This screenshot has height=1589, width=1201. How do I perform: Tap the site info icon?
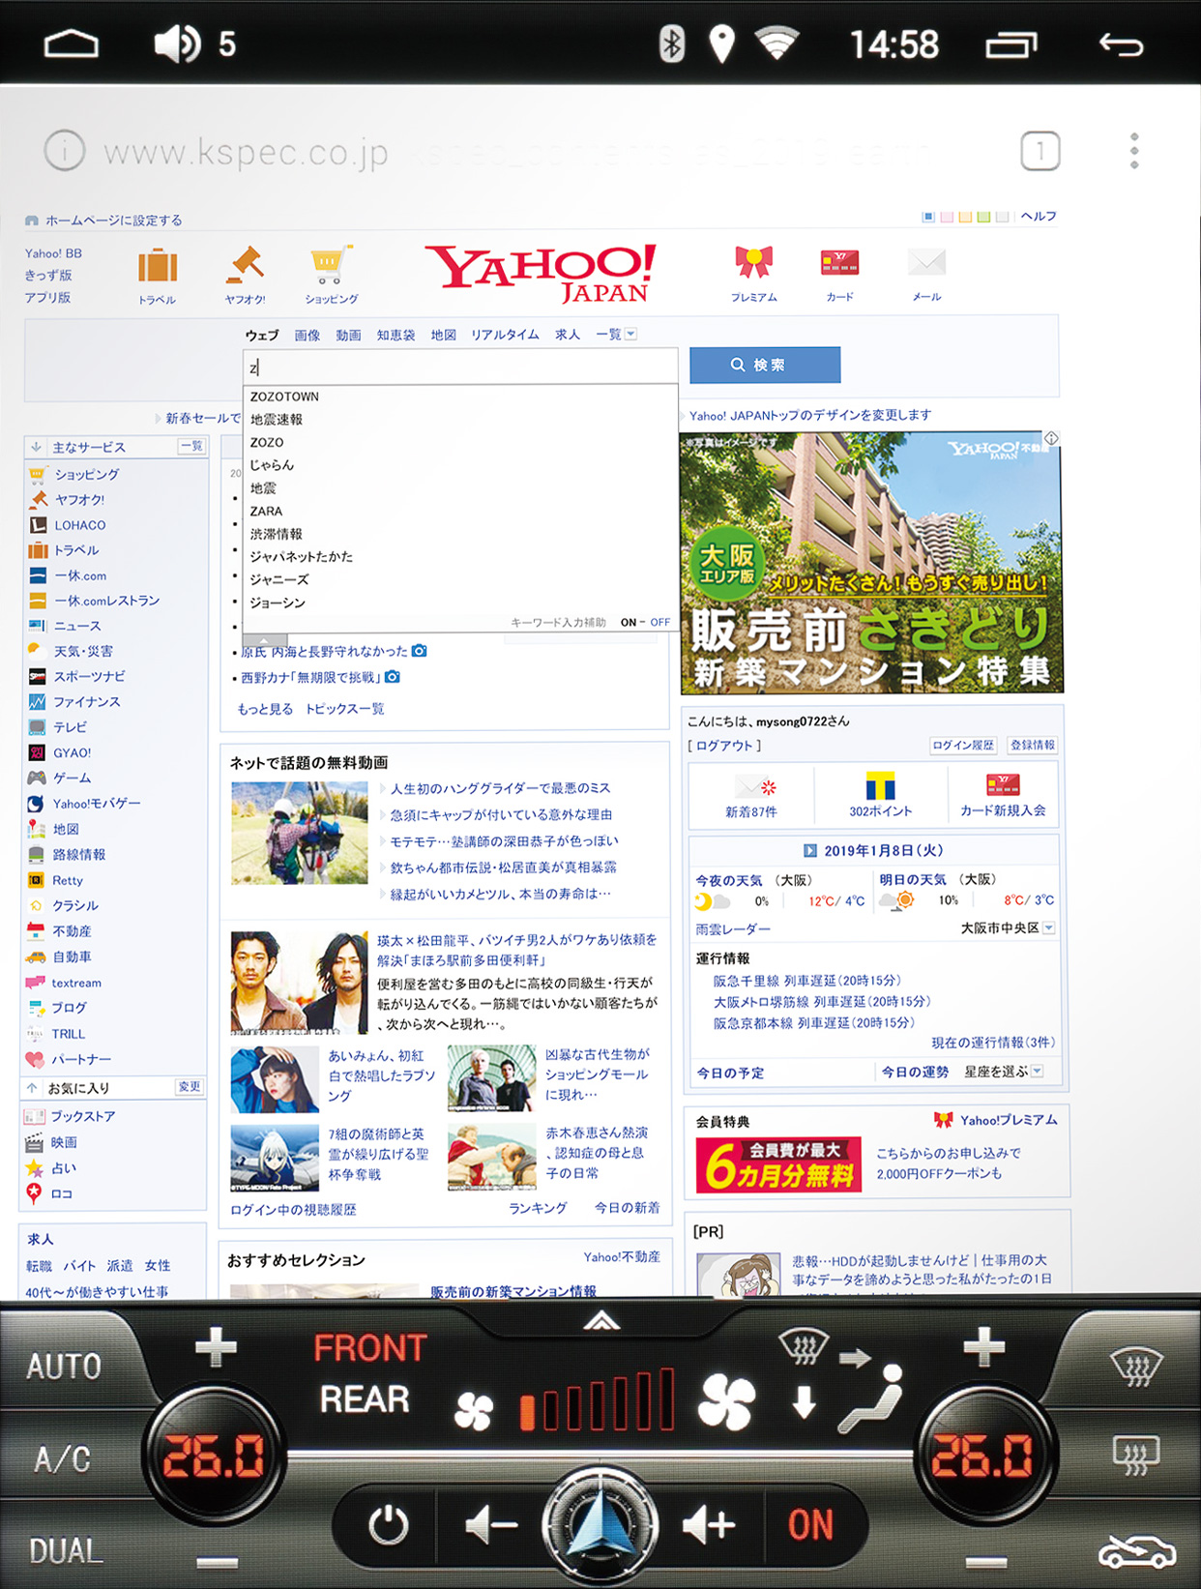pyautogui.click(x=65, y=151)
